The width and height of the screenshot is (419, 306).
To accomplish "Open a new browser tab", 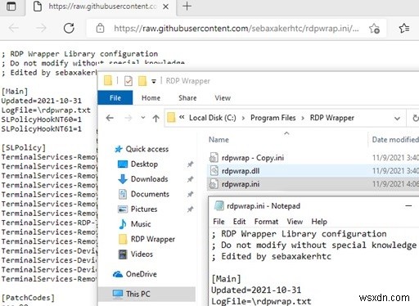I will pos(187,6).
